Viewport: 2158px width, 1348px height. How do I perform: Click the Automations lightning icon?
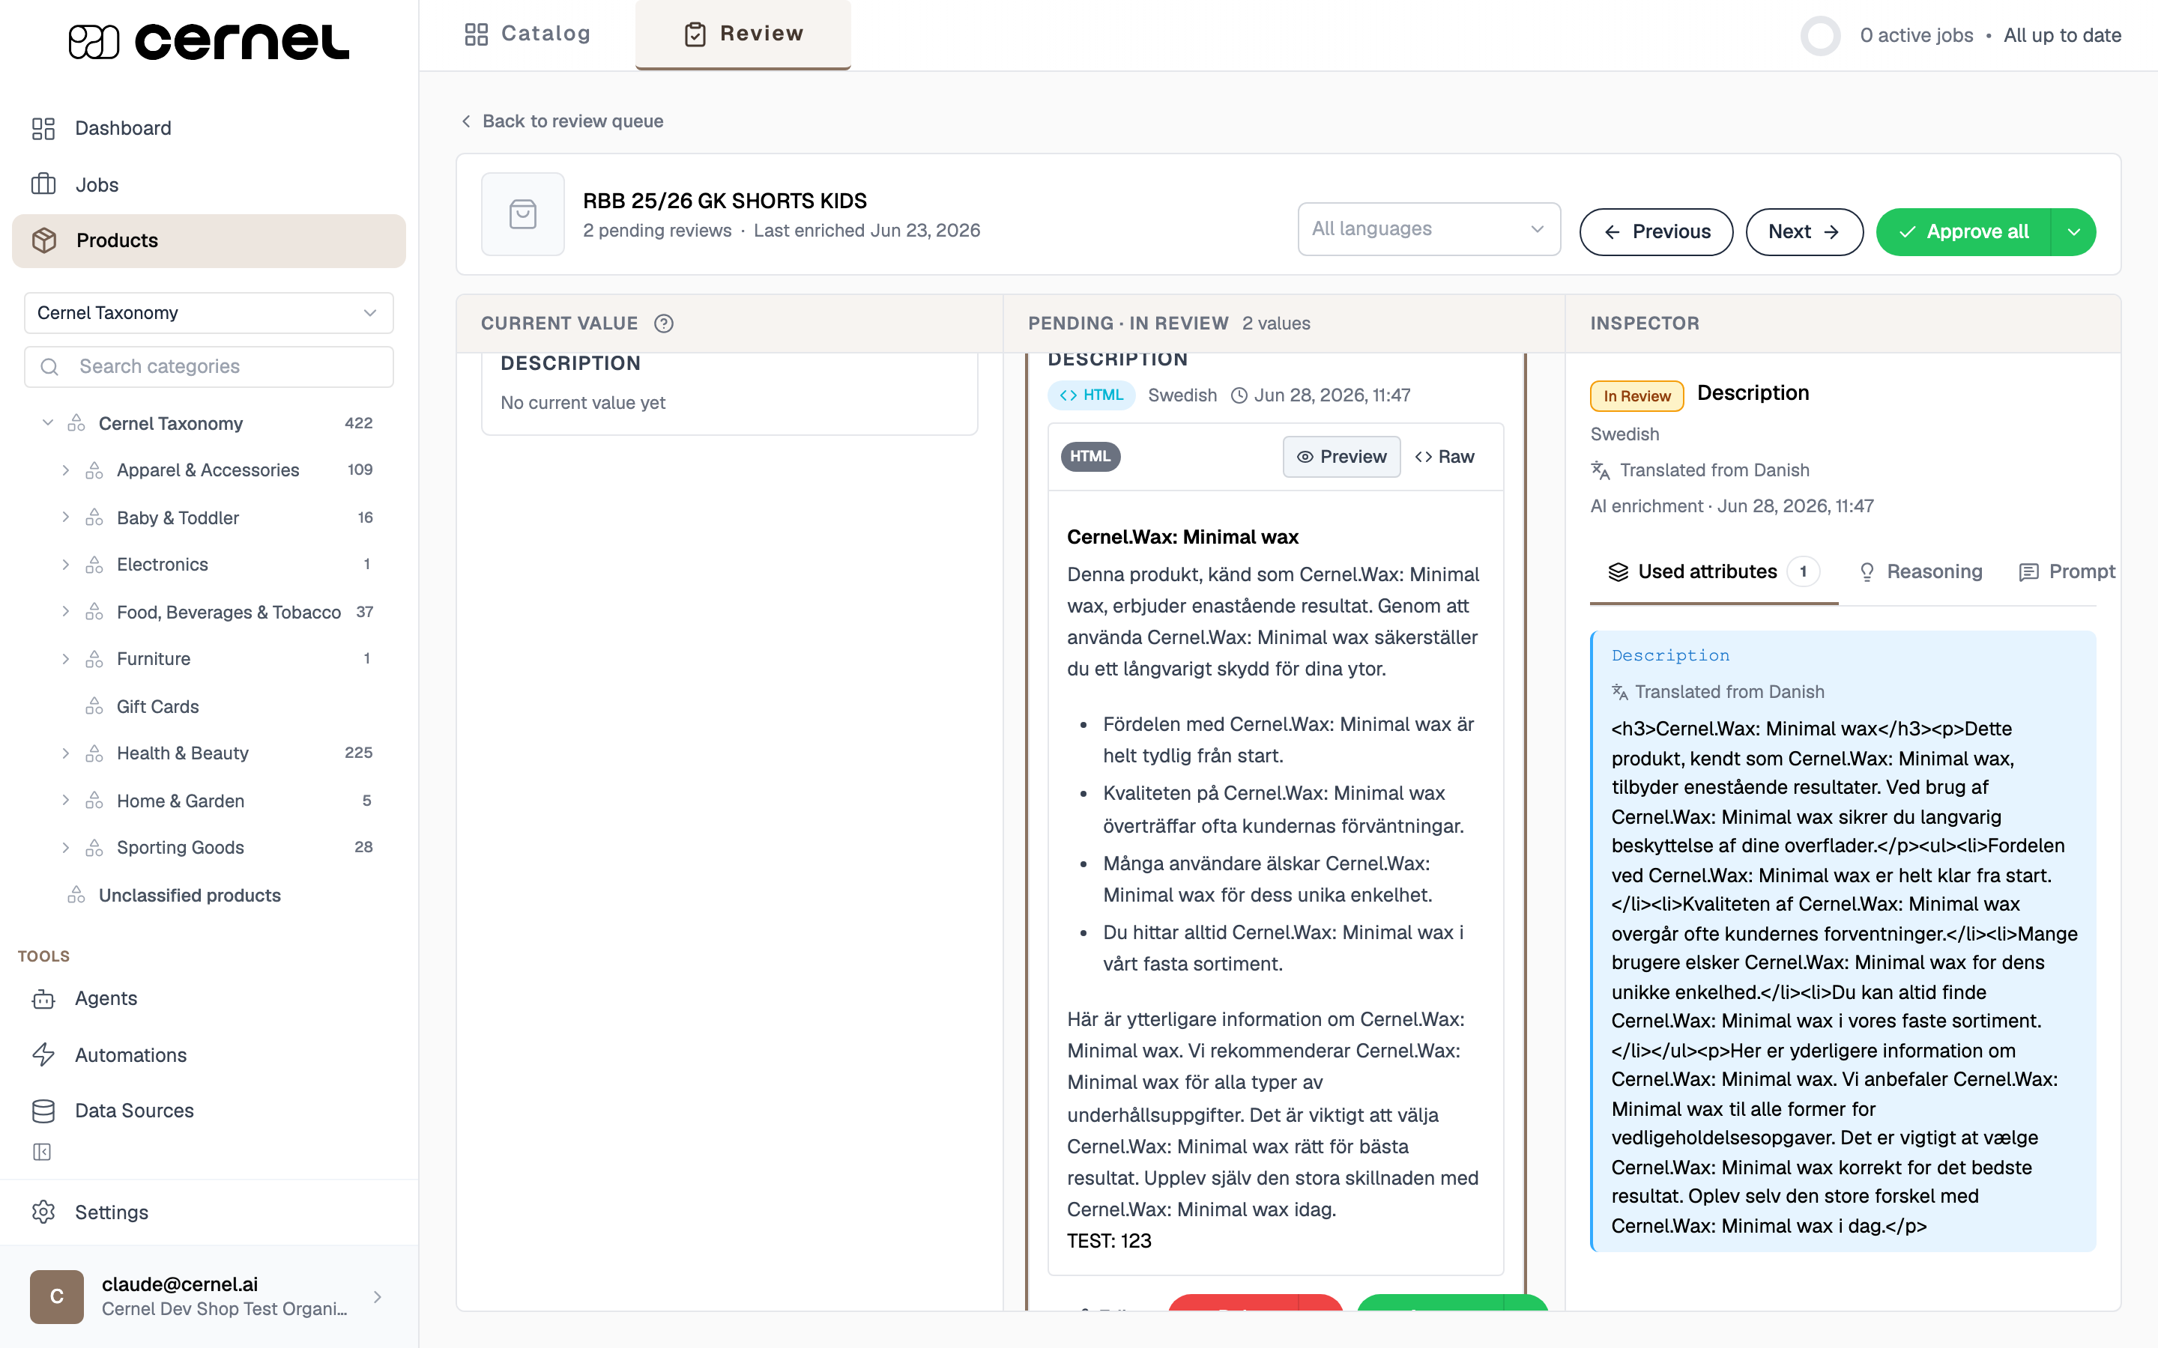pyautogui.click(x=43, y=1054)
